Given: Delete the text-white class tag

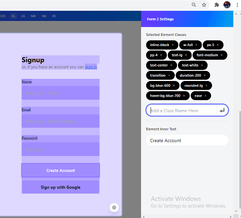Looking at the screenshot, I should 202,65.
